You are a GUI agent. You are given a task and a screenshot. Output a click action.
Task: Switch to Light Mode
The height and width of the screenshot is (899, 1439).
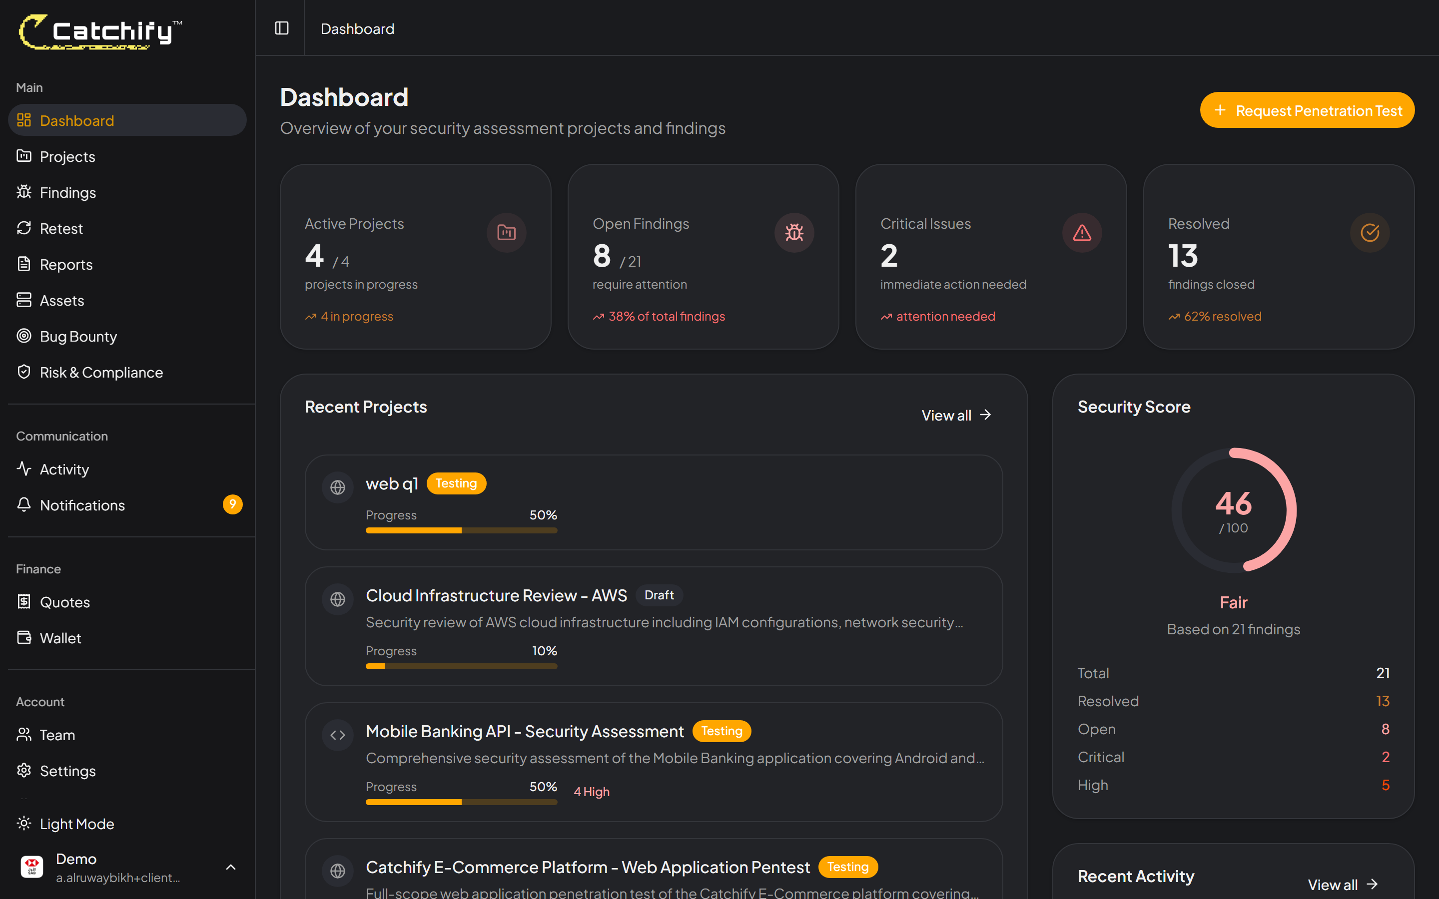pos(77,824)
